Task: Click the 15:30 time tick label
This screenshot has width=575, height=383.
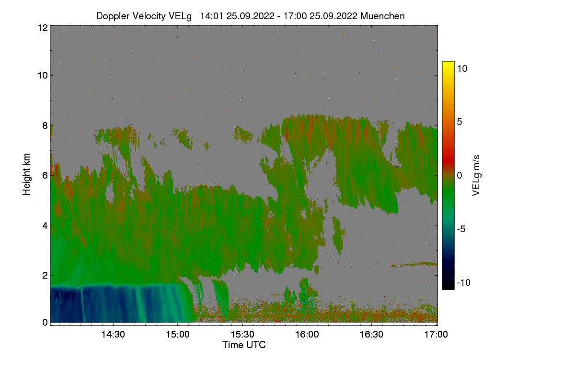Action: pyautogui.click(x=242, y=334)
